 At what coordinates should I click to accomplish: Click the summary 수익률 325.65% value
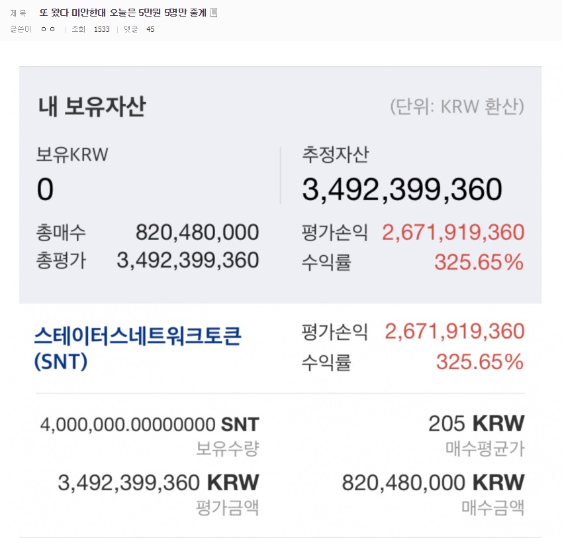tap(479, 262)
